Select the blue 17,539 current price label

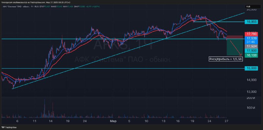251,38
